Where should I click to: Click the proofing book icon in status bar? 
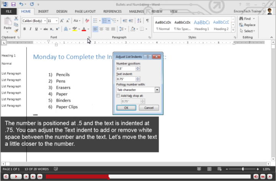pyautogui.click(x=56, y=169)
